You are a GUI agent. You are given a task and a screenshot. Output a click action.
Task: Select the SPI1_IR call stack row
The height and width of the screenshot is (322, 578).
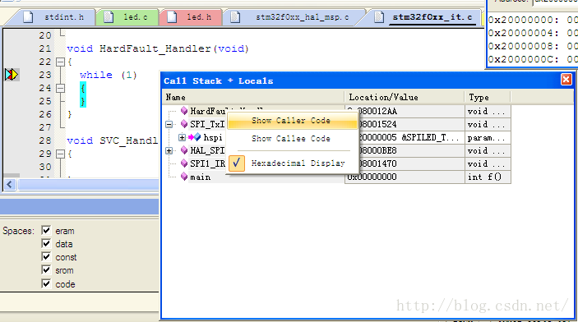tap(336, 163)
